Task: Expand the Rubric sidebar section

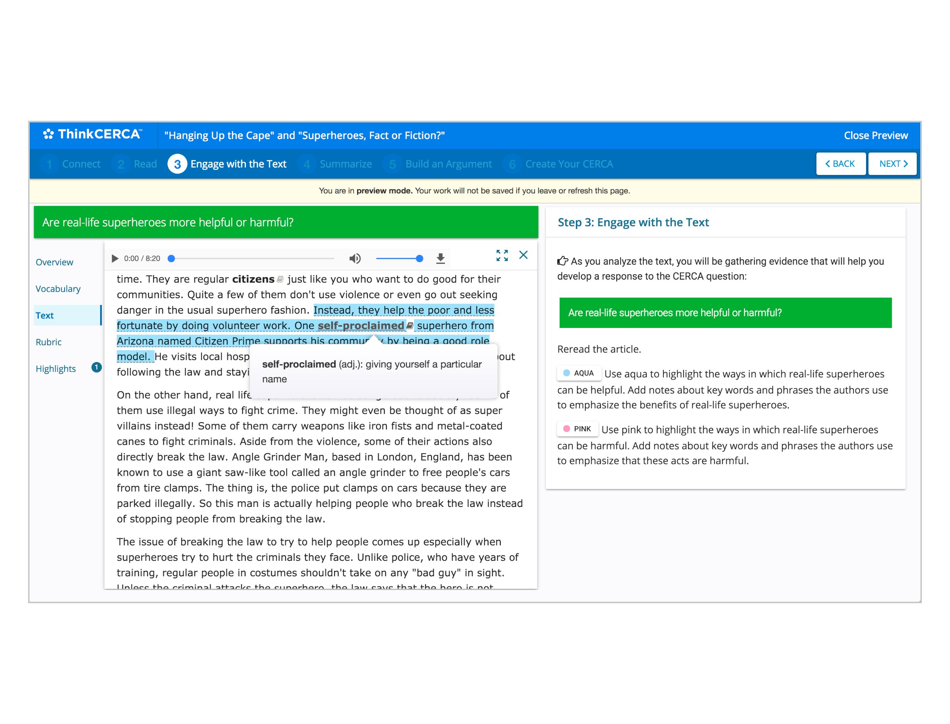Action: pos(47,341)
